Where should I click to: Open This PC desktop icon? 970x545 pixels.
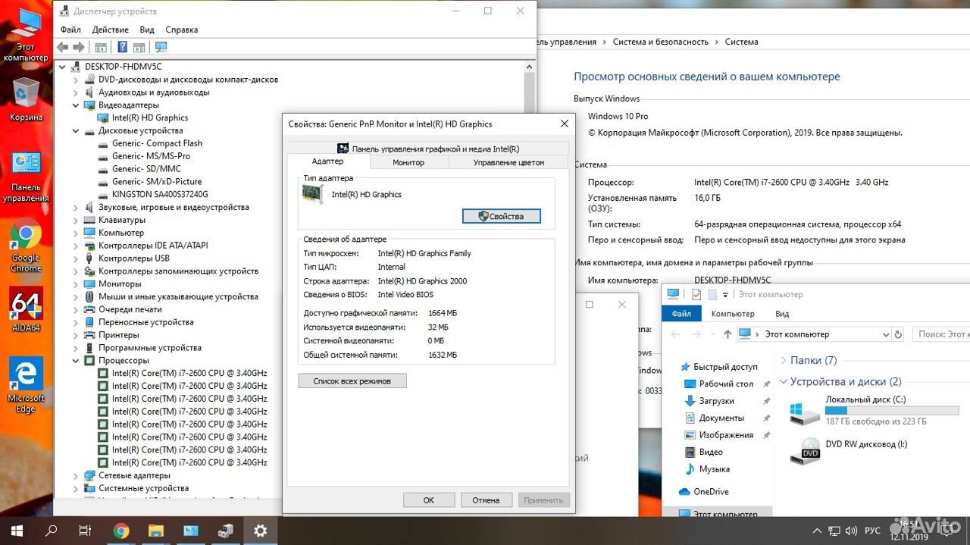pos(26,34)
